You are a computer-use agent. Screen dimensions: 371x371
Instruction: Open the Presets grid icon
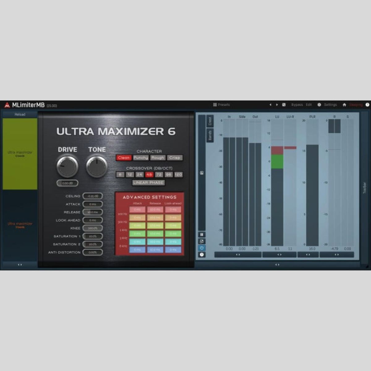point(215,105)
